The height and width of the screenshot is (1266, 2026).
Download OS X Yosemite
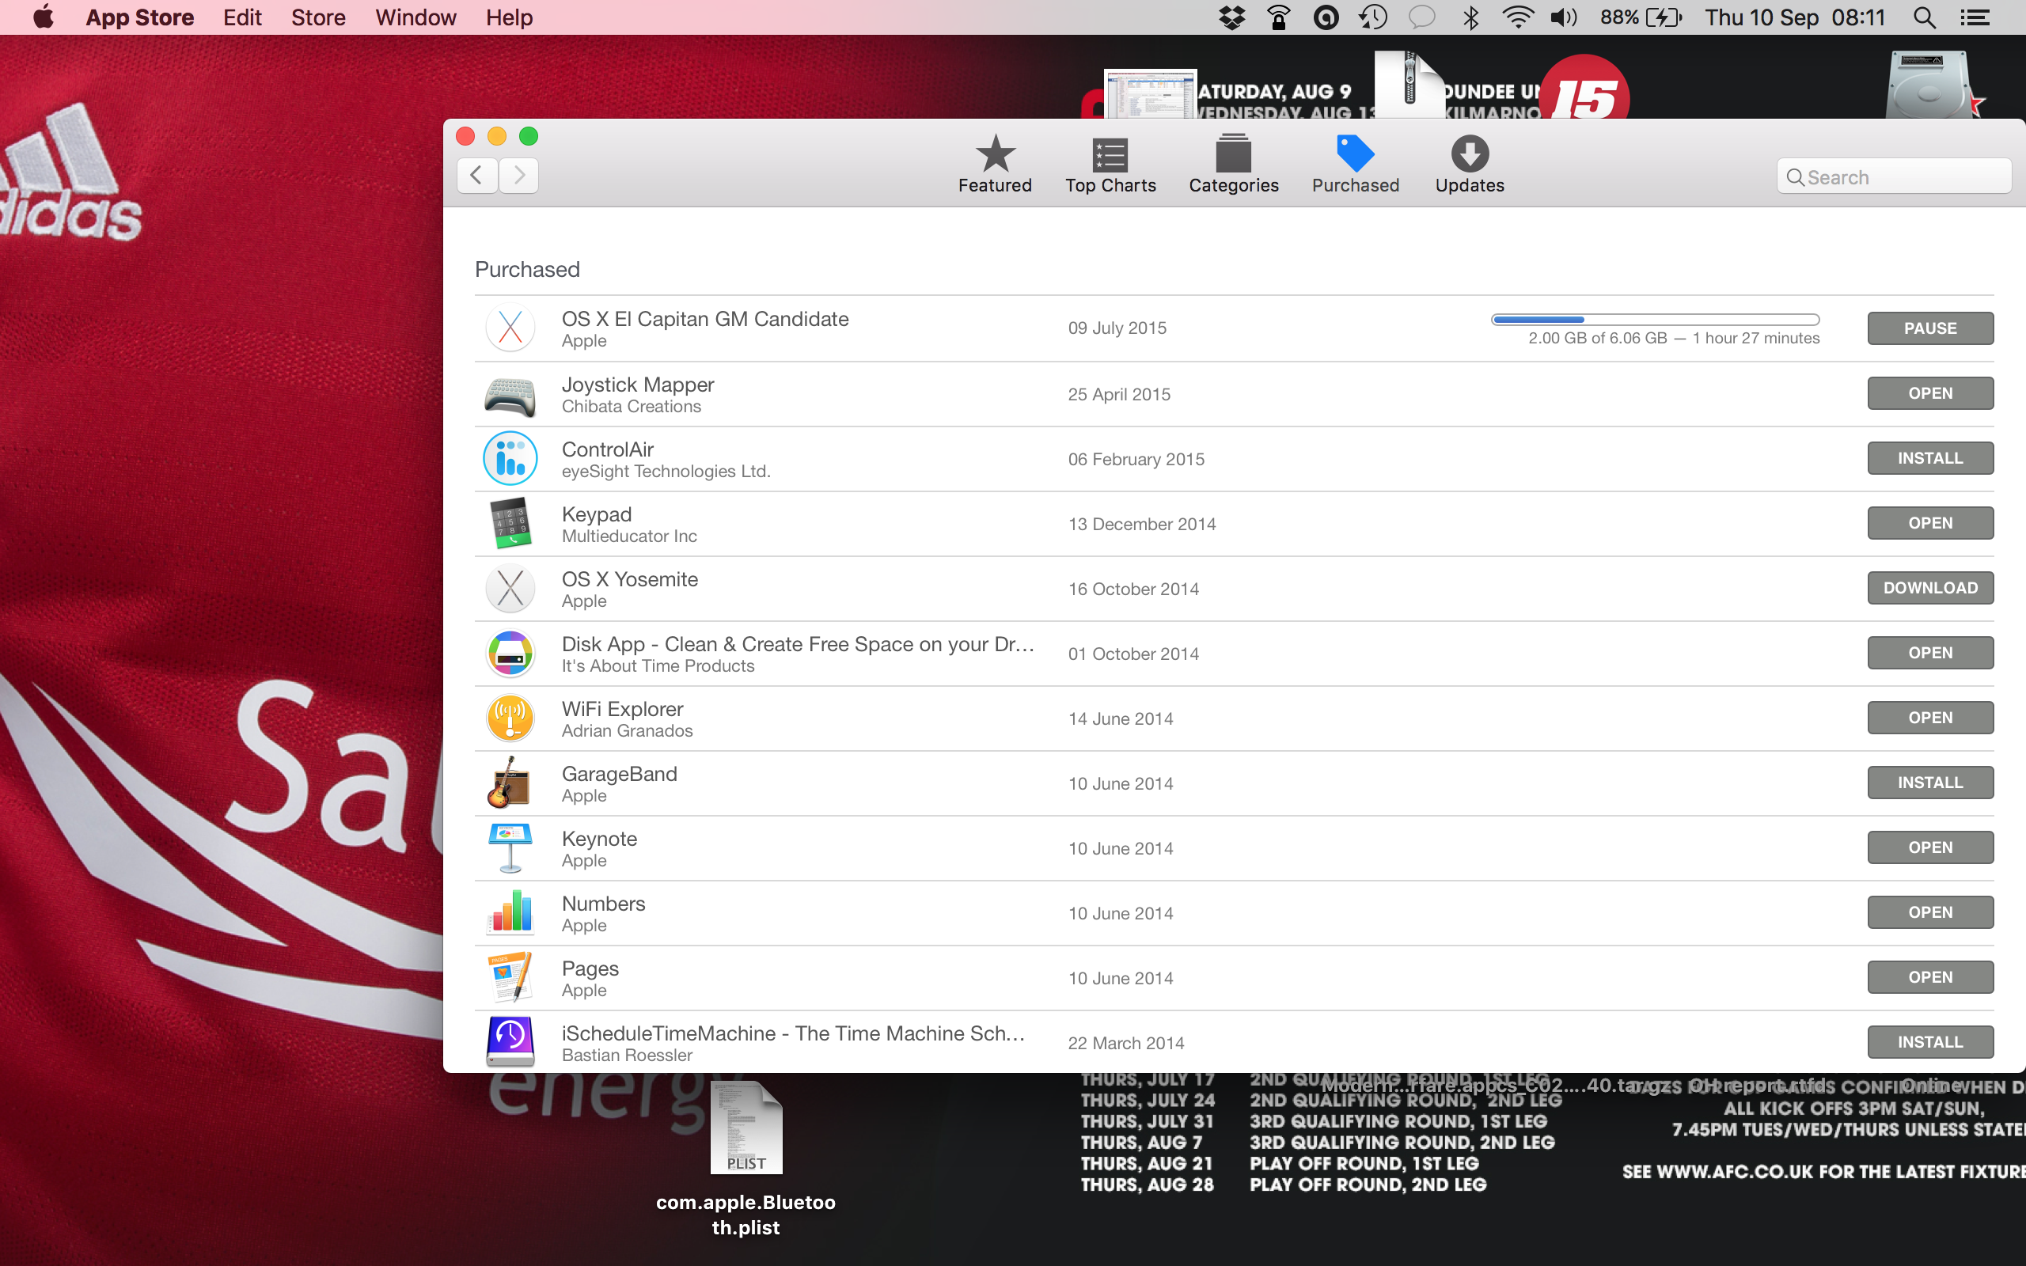pos(1929,588)
